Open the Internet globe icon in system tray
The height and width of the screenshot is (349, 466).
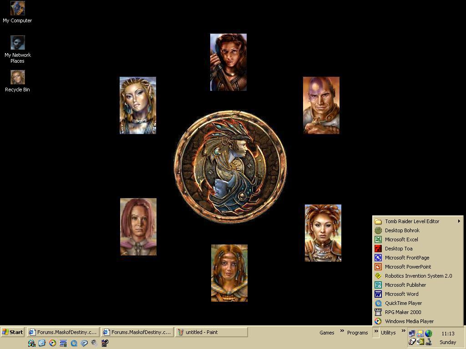point(428,334)
